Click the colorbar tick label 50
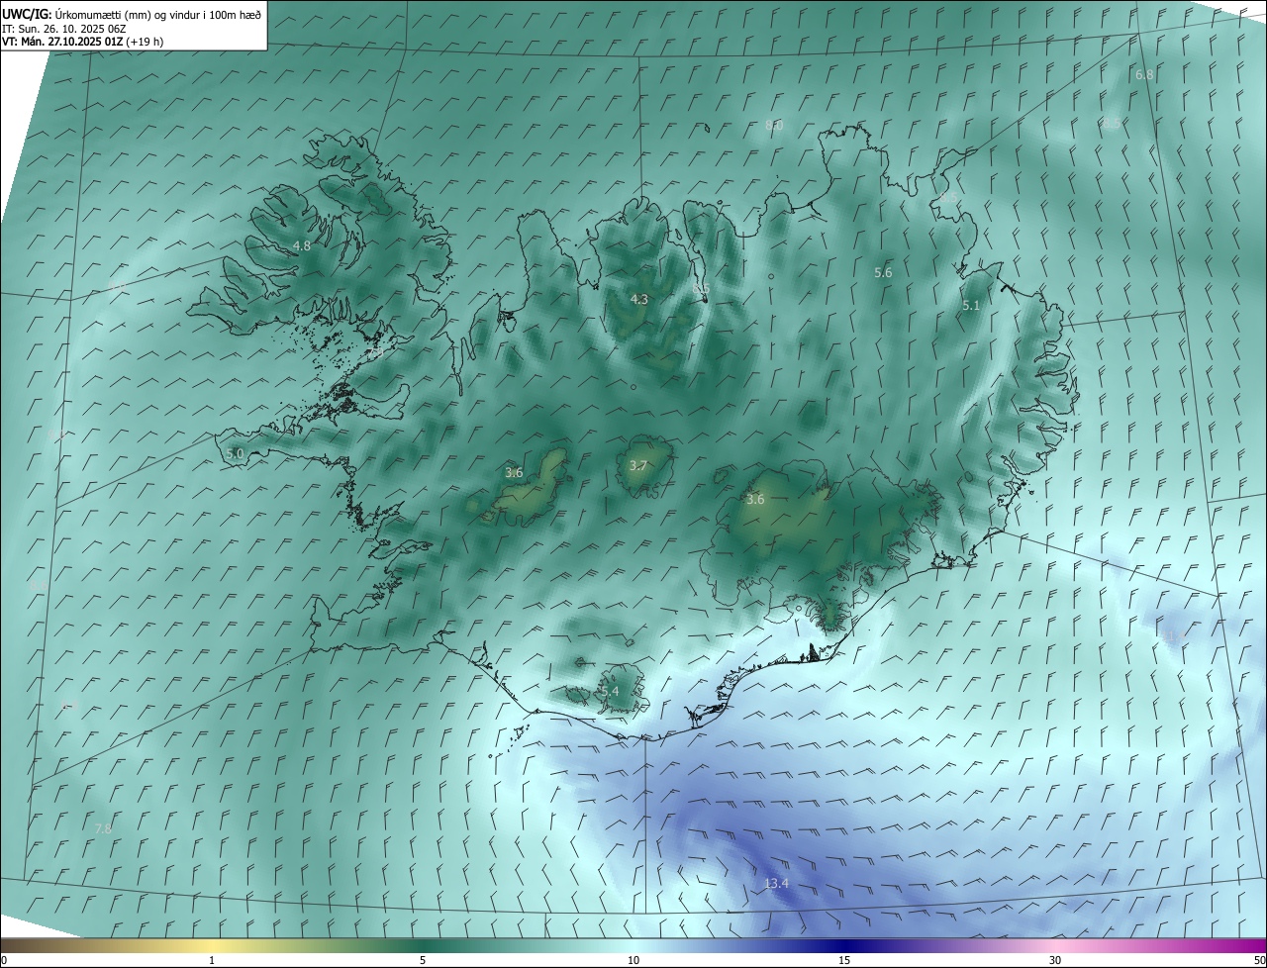1267x968 pixels. (1259, 960)
